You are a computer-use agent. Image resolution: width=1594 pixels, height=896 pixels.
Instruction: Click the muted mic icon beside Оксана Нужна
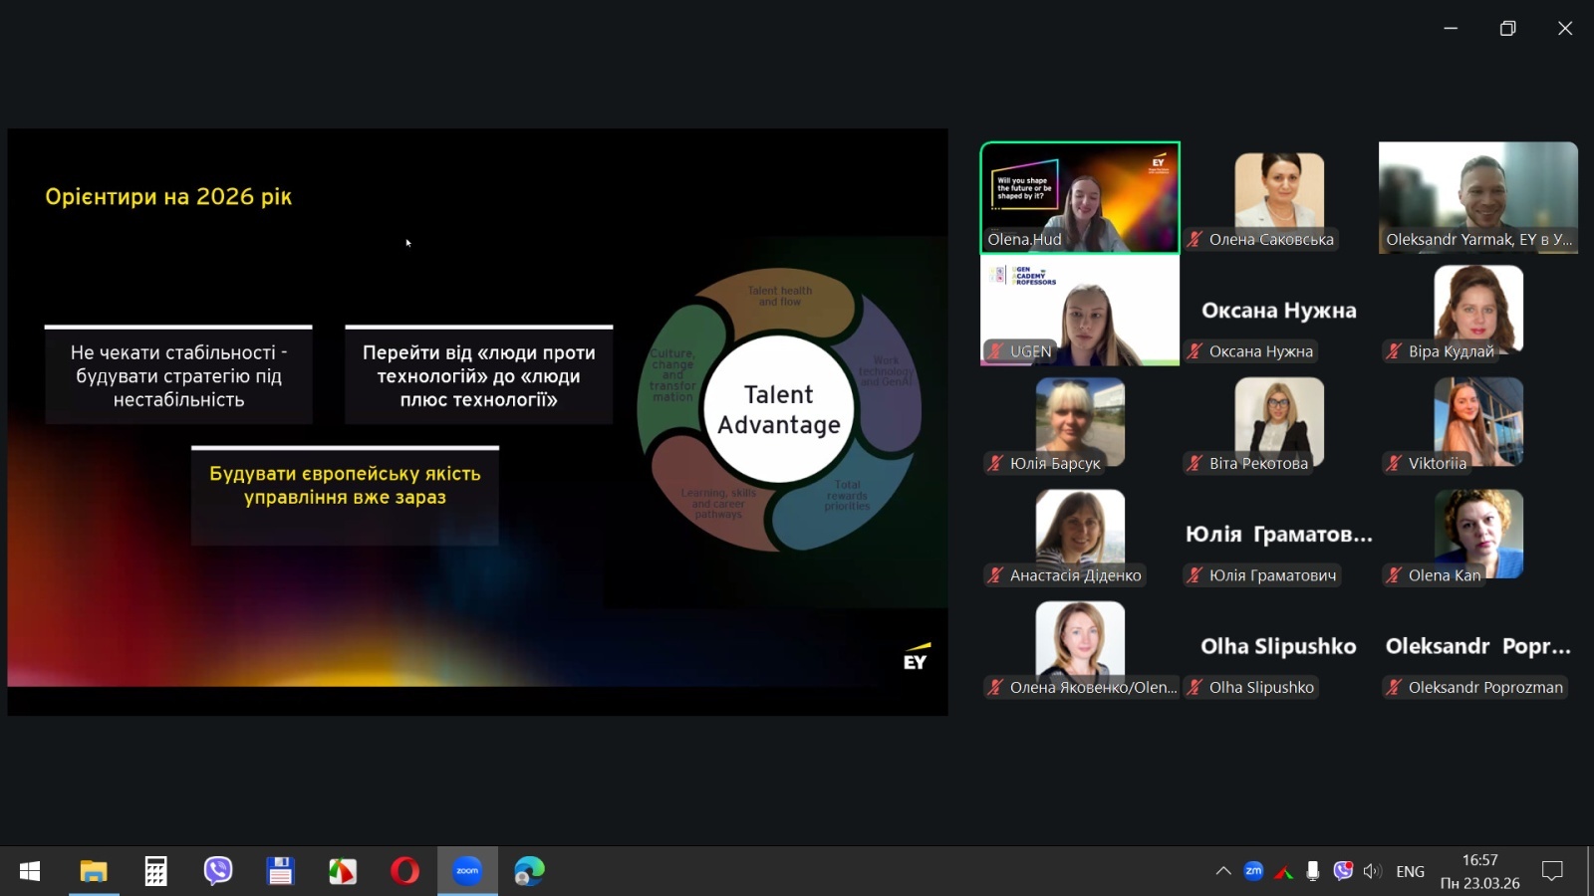(x=1195, y=351)
